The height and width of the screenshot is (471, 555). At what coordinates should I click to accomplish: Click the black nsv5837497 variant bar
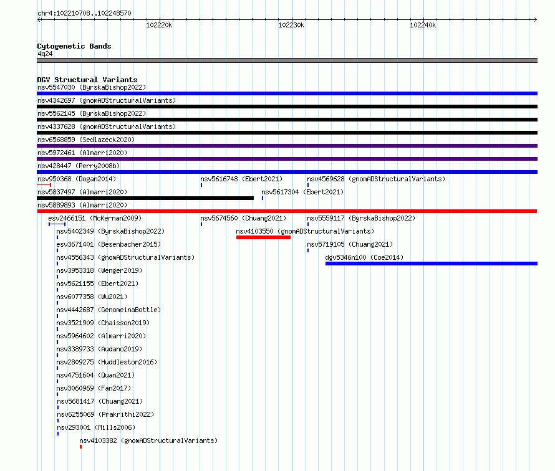tap(145, 198)
